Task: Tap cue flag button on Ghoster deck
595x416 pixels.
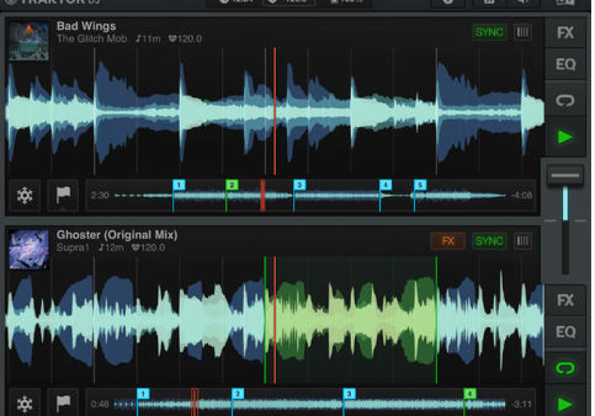Action: pos(63,403)
